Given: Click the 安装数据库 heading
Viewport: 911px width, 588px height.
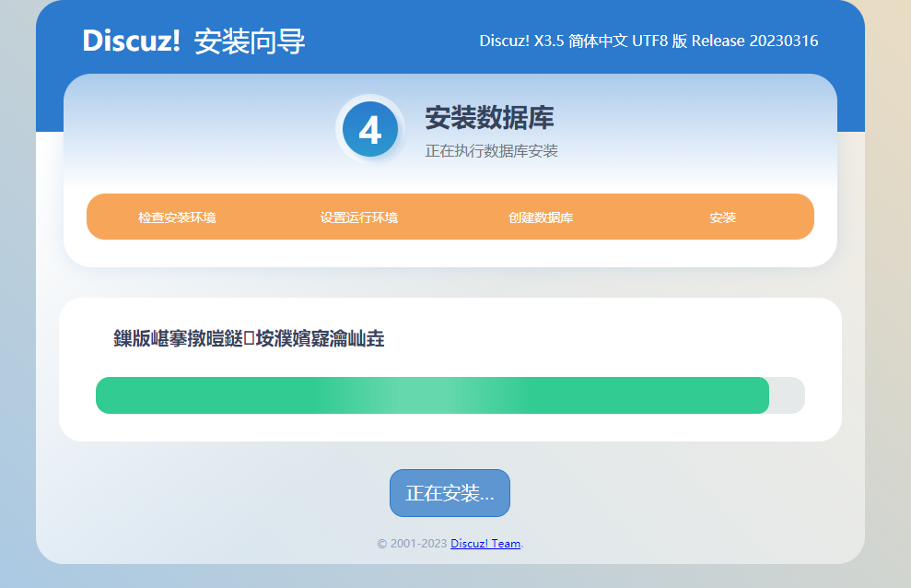Looking at the screenshot, I should pyautogui.click(x=489, y=118).
